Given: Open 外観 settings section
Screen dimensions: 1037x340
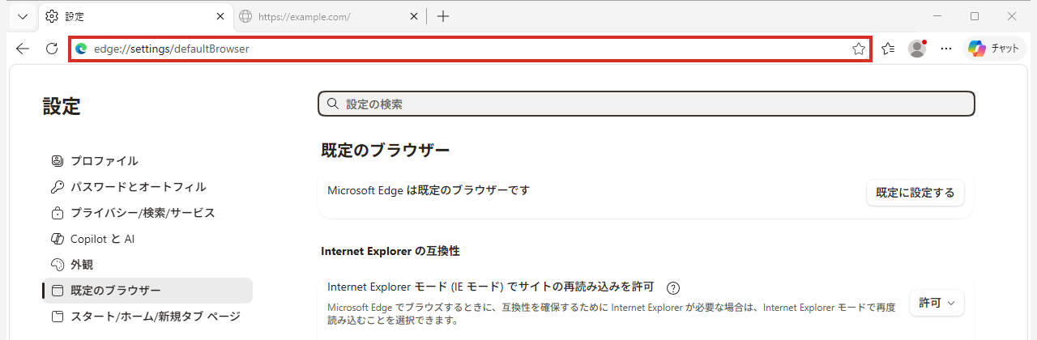Looking at the screenshot, I should (x=147, y=264).
